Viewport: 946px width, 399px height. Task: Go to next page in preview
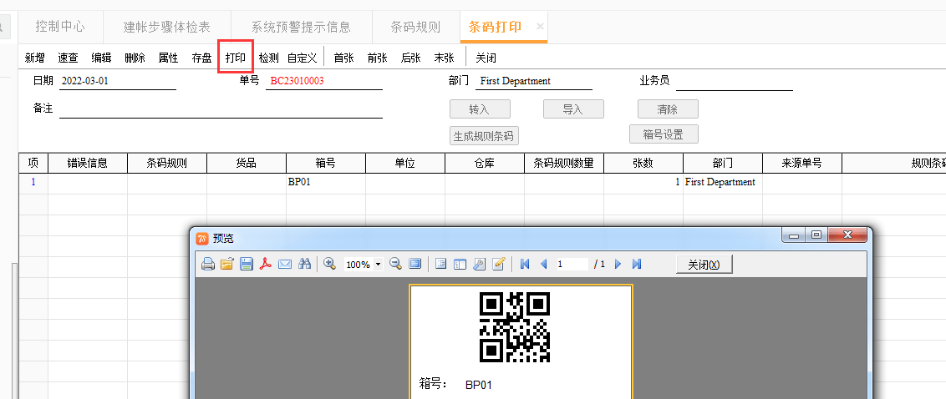pyautogui.click(x=618, y=264)
